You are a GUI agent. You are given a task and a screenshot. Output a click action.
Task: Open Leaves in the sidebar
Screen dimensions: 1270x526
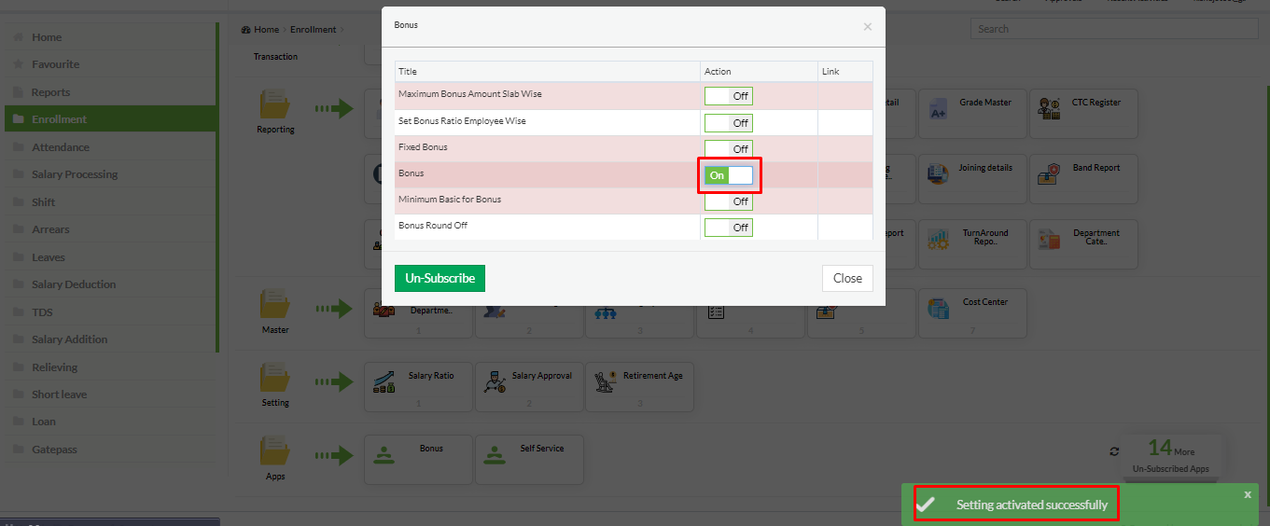(x=110, y=257)
